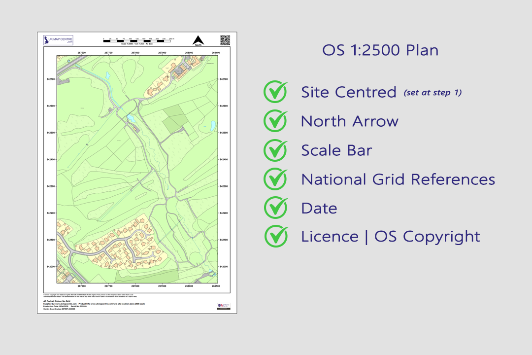
Task: Click the checkmark next to Date
Action: coord(276,208)
